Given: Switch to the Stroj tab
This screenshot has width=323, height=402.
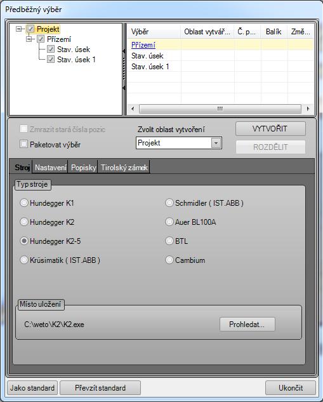Looking at the screenshot, I should (x=22, y=168).
